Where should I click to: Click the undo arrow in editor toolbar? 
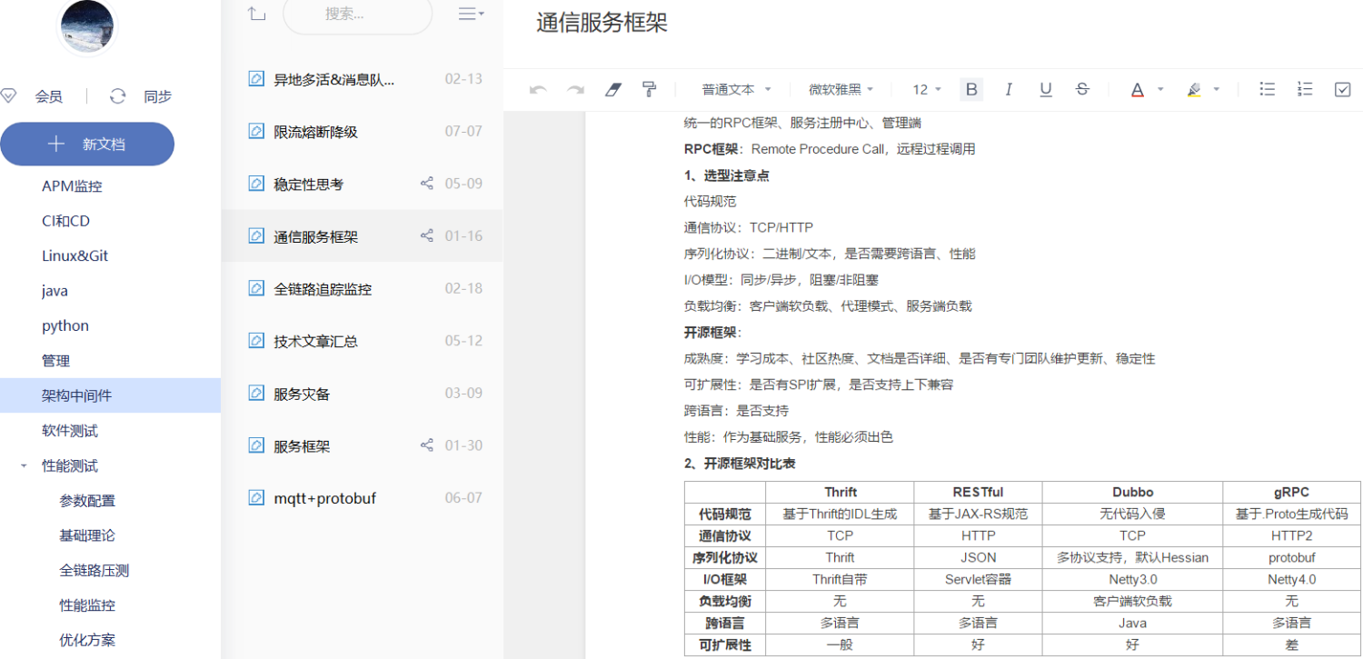click(x=538, y=89)
